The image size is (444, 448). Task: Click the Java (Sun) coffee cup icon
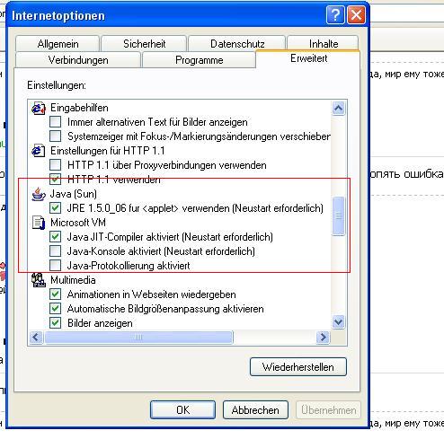[x=39, y=194]
